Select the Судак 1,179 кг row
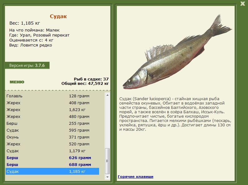 coord(52,151)
